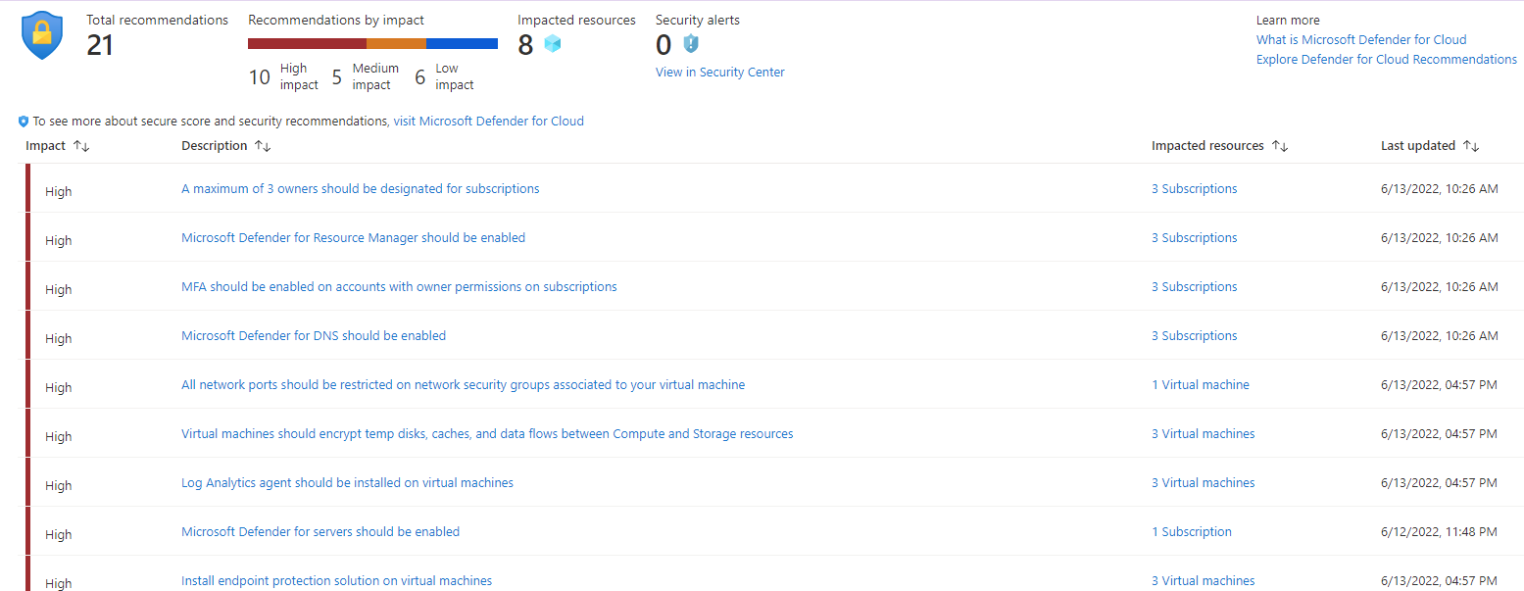Open encrypt temp disks recommendation
The image size is (1524, 591).
pyautogui.click(x=487, y=433)
